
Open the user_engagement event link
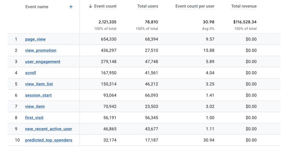point(42,62)
